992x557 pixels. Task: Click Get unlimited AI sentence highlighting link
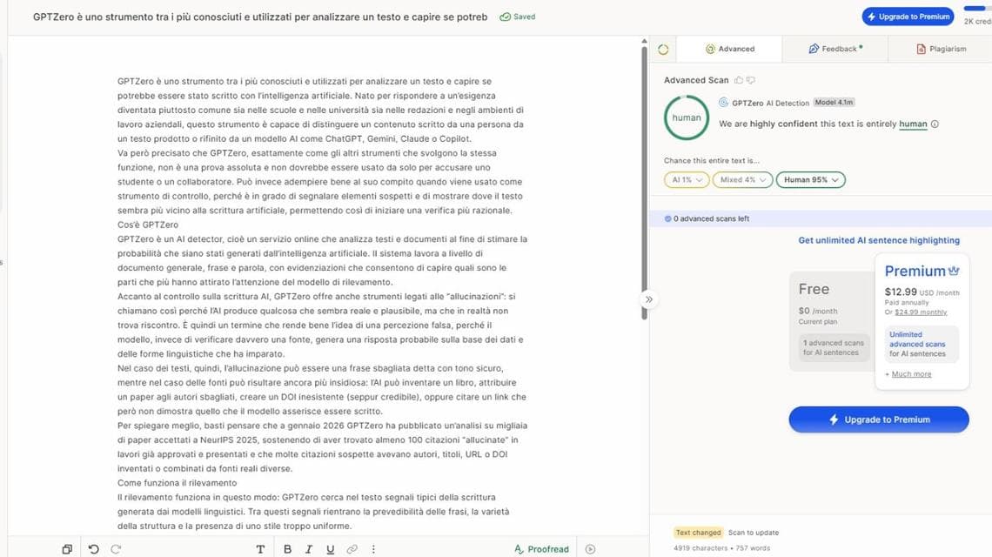point(879,240)
